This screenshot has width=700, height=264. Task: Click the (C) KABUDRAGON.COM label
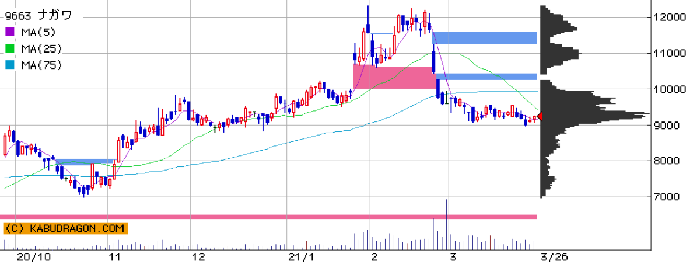pos(65,228)
